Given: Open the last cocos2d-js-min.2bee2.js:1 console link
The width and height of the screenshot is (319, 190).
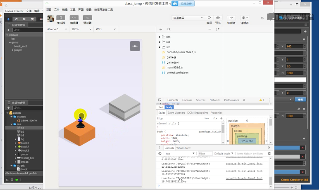Looking at the screenshot, I should (244, 178).
